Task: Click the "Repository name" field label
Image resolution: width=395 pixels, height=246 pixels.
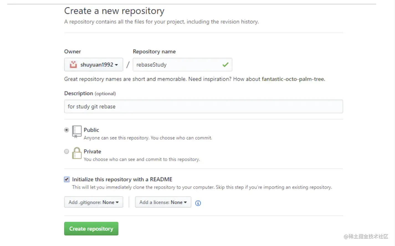Action: click(x=154, y=52)
